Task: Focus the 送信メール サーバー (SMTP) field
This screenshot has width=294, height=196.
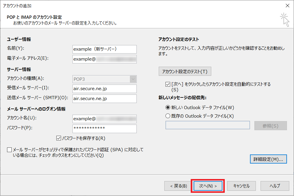Action: 104,99
